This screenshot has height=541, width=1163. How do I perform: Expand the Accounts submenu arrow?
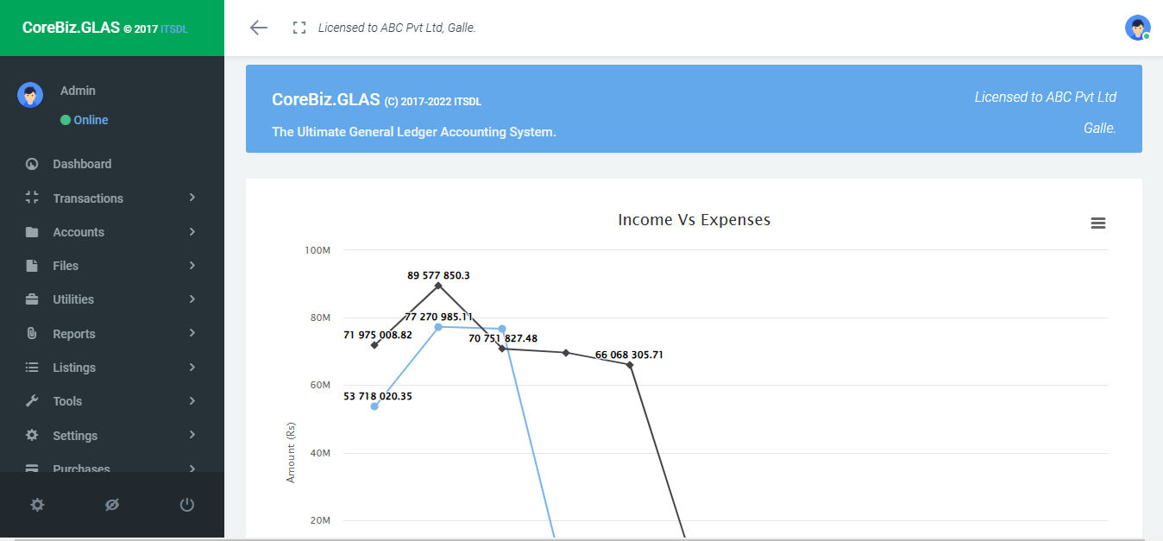coord(192,231)
